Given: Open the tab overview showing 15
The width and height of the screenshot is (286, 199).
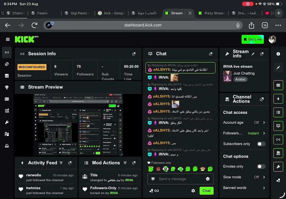Looking at the screenshot, I should click(x=265, y=25).
